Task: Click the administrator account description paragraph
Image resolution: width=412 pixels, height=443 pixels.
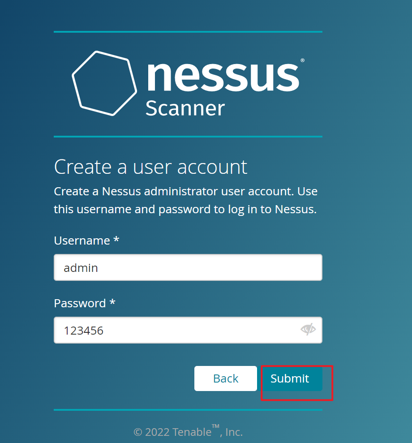Action: pyautogui.click(x=186, y=200)
